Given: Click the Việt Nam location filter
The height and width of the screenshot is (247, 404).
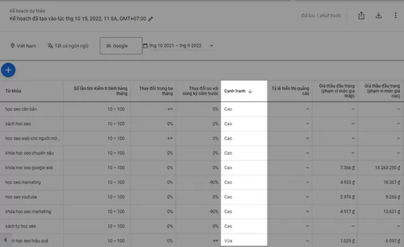Looking at the screenshot, I should [23, 46].
